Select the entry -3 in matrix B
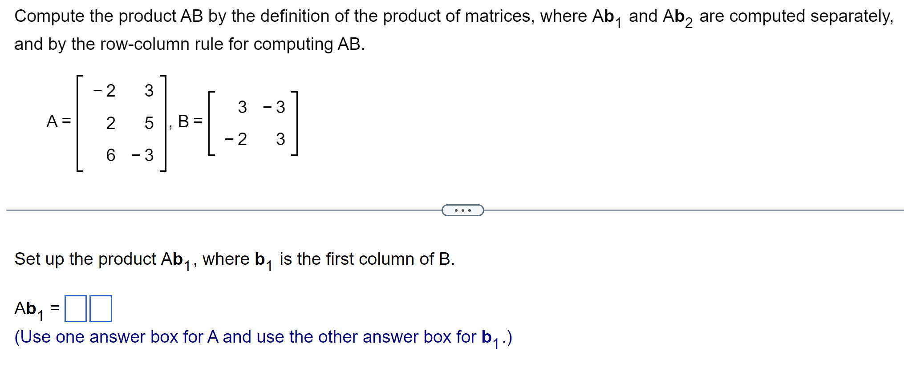This screenshot has height=380, width=904. click(x=276, y=106)
